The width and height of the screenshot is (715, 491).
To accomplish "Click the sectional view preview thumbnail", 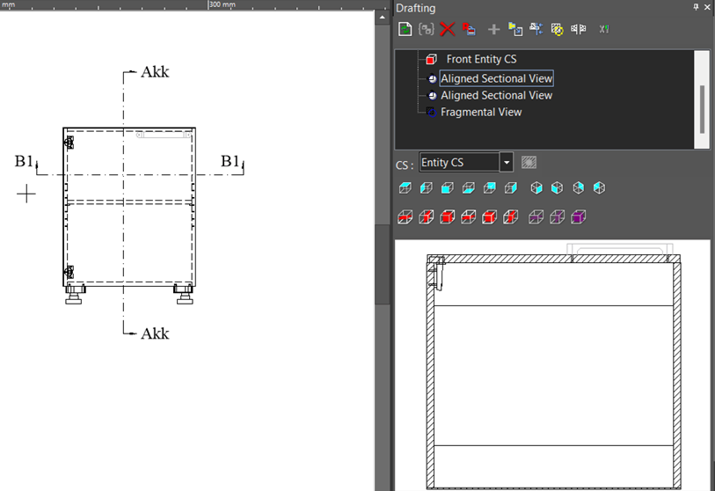I will [x=552, y=365].
